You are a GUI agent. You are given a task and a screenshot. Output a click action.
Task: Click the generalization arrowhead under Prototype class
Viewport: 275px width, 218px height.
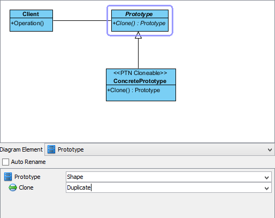(138, 35)
